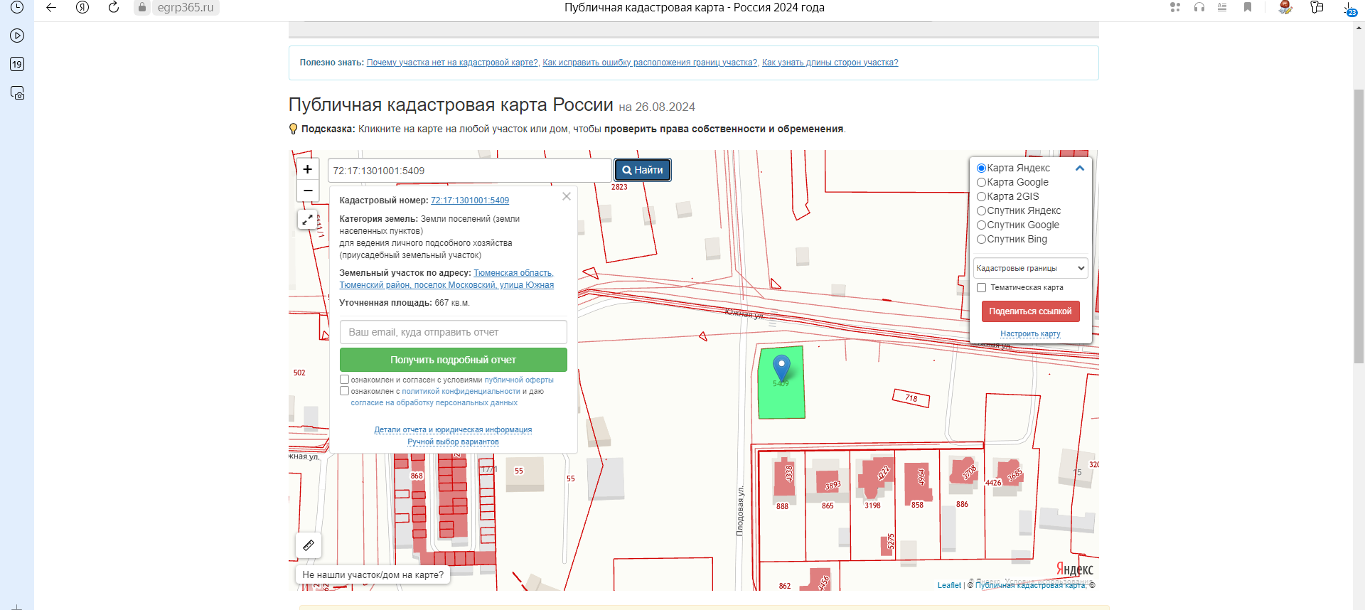Click the site lock security icon

(142, 7)
